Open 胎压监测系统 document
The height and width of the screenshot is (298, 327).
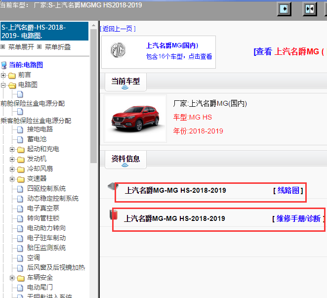point(46,248)
